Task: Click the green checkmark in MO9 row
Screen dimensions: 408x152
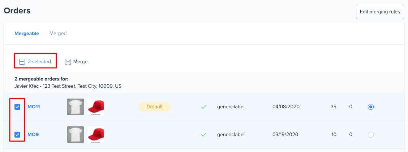Action: click(x=204, y=135)
